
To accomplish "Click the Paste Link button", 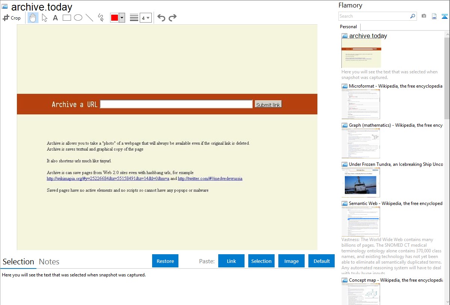I will (x=231, y=261).
